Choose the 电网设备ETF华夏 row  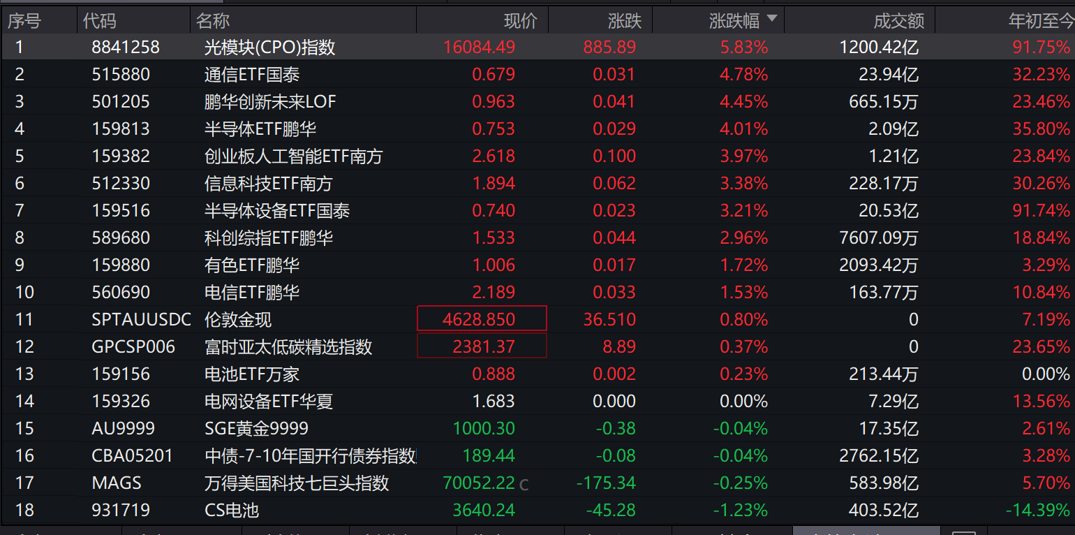pos(537,401)
